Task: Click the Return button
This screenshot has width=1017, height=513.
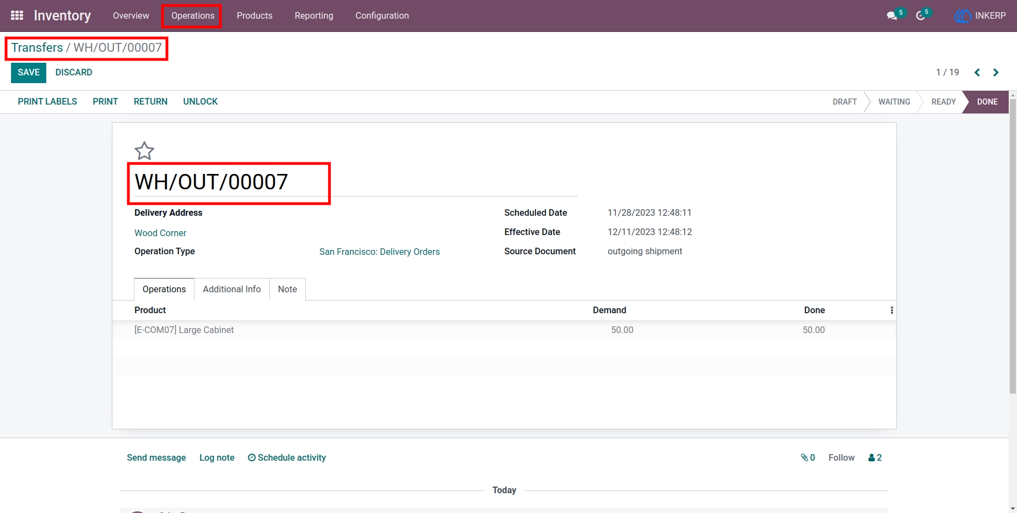Action: [150, 101]
